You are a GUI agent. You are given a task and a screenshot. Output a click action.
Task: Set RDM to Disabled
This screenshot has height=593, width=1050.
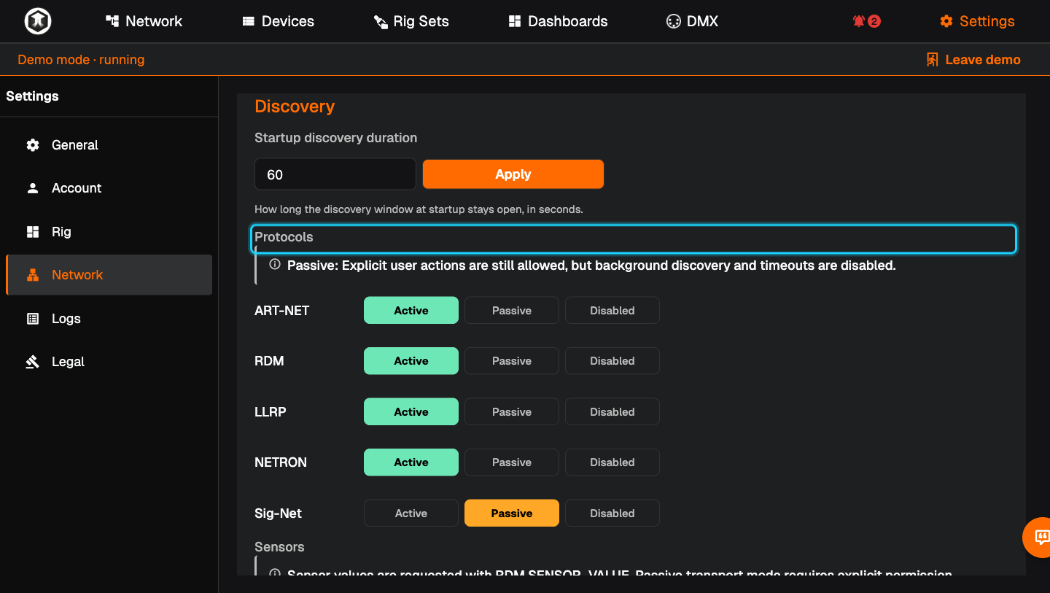(x=612, y=361)
